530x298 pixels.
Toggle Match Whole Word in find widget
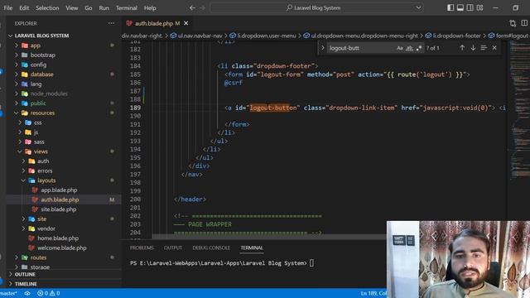[409, 48]
